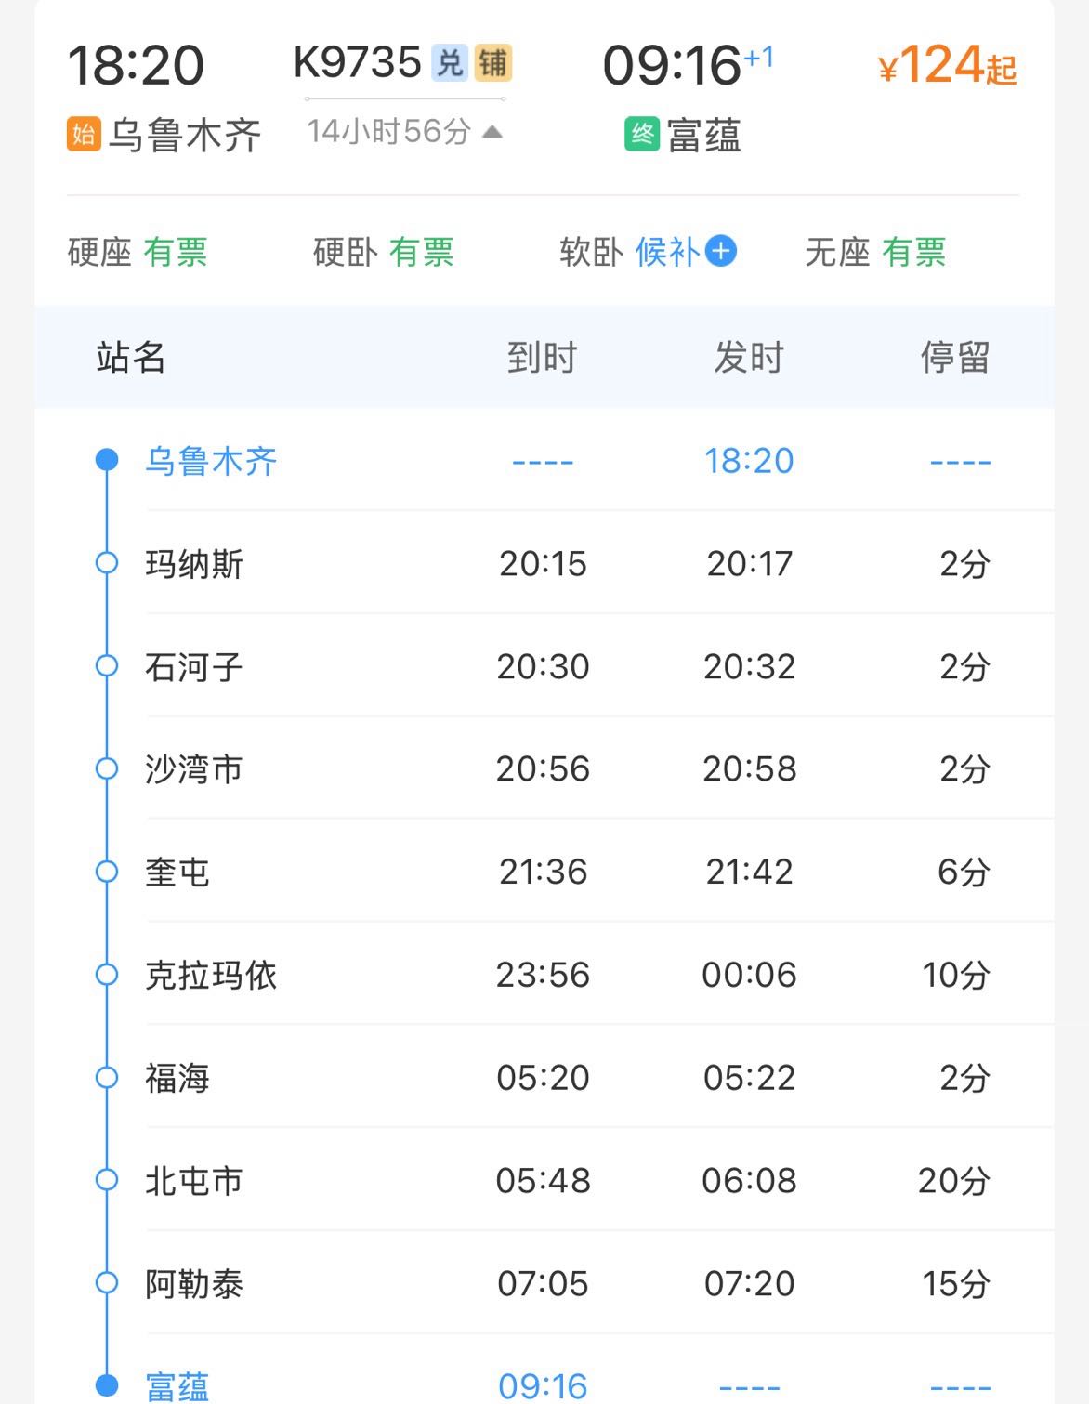This screenshot has width=1089, height=1404.
Task: Tap the timeline circle beside 北屯市
Action: pos(107,1180)
